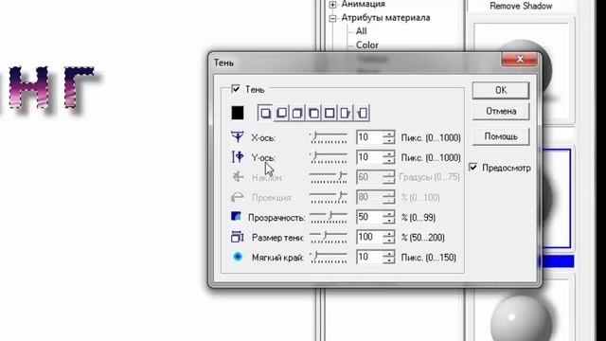Select the upper-right drop shadow preset icon

point(297,113)
